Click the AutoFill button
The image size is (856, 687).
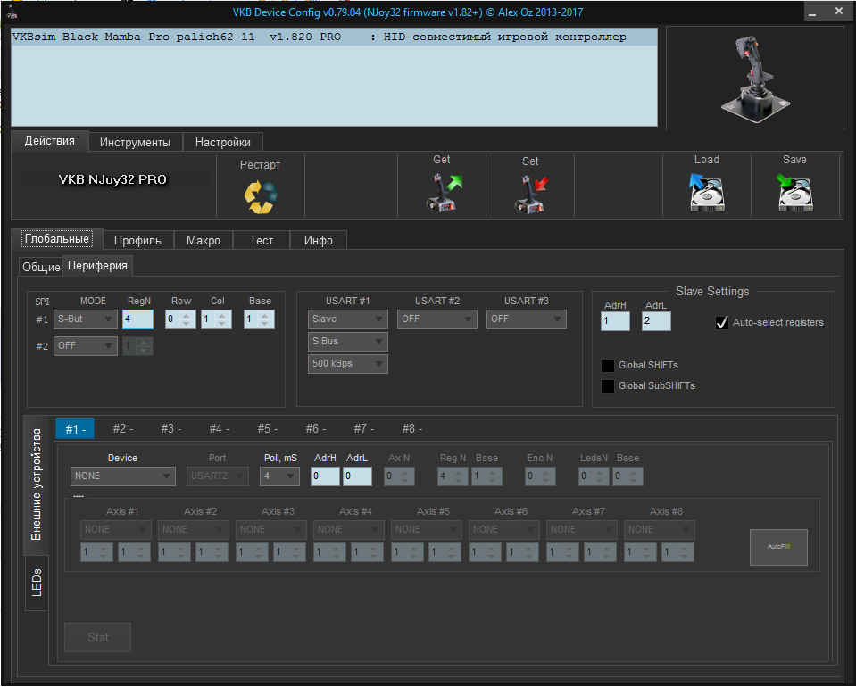point(778,547)
